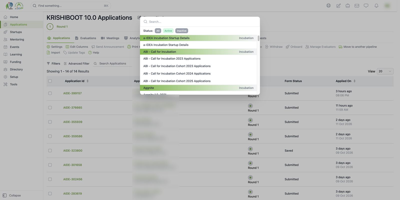Tick the select-all checkbox in table header
Viewport: 400px width, 200px height.
click(50, 81)
